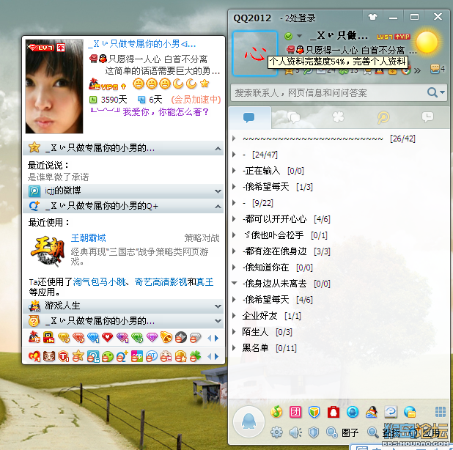Click the profile photo on the info card
The width and height of the screenshot is (453, 450).
[x=54, y=86]
